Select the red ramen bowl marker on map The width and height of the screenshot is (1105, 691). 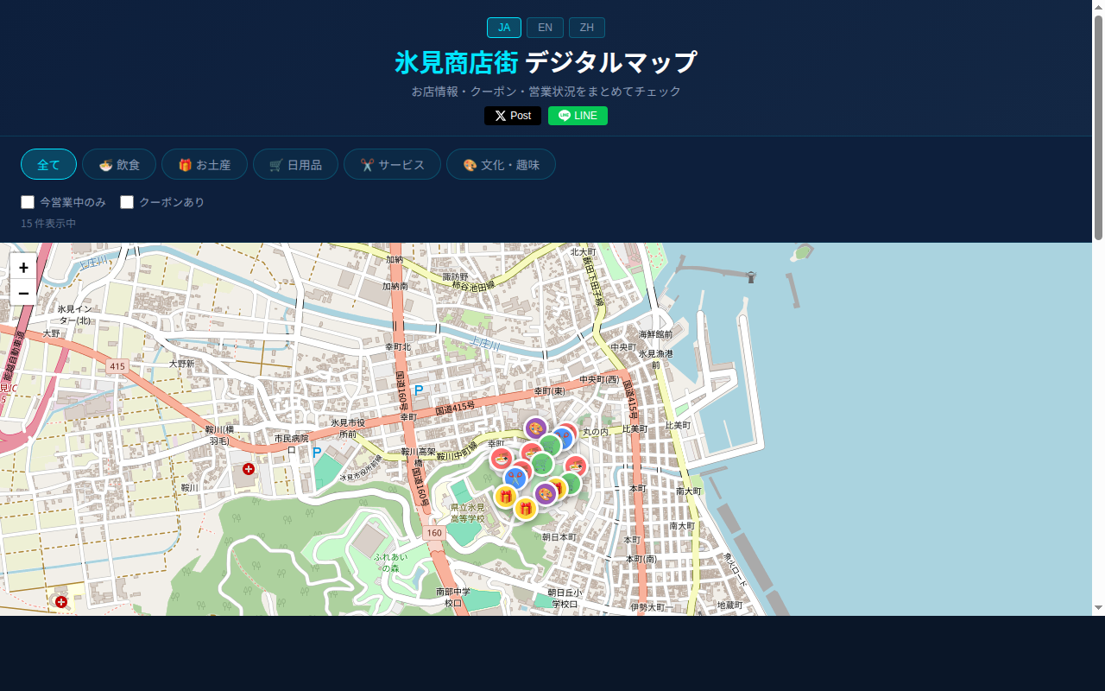click(x=502, y=459)
